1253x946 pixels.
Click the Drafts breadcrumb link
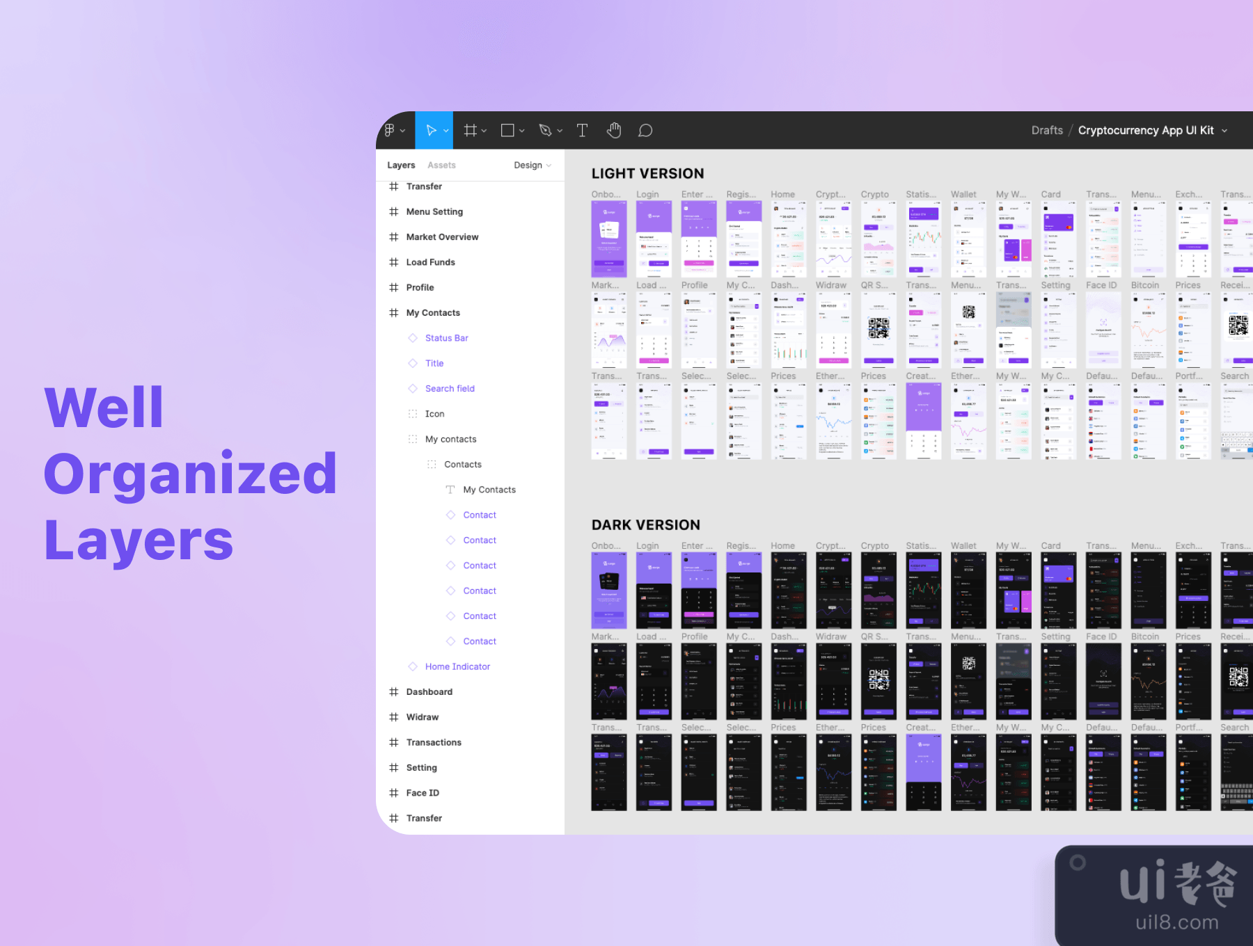coord(1046,130)
